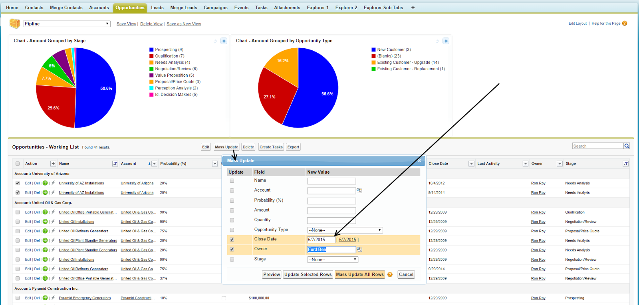
Task: Uncheck the Owner field in Mass Update
Action: (x=232, y=250)
